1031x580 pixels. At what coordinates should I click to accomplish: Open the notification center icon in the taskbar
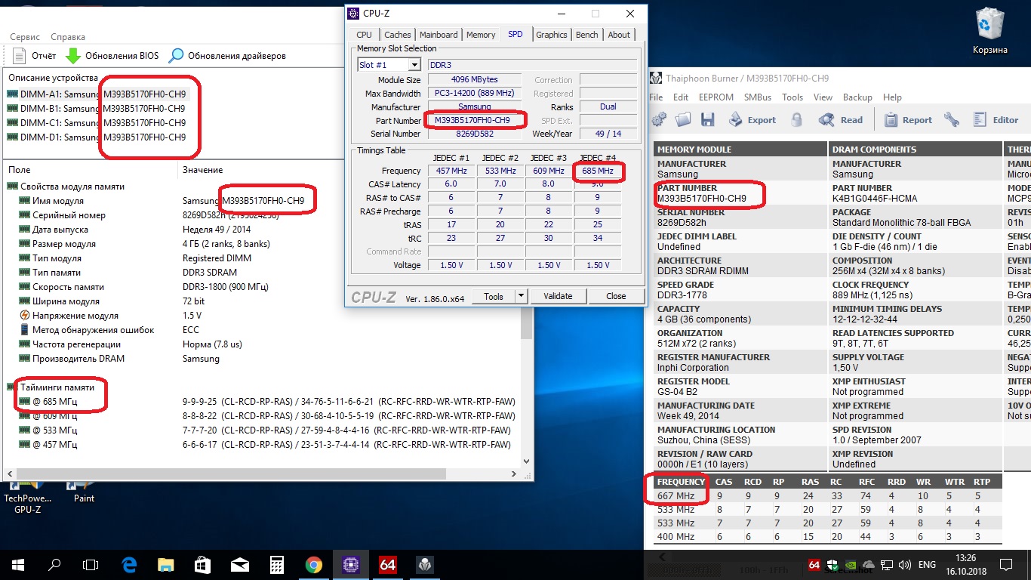pos(1006,565)
